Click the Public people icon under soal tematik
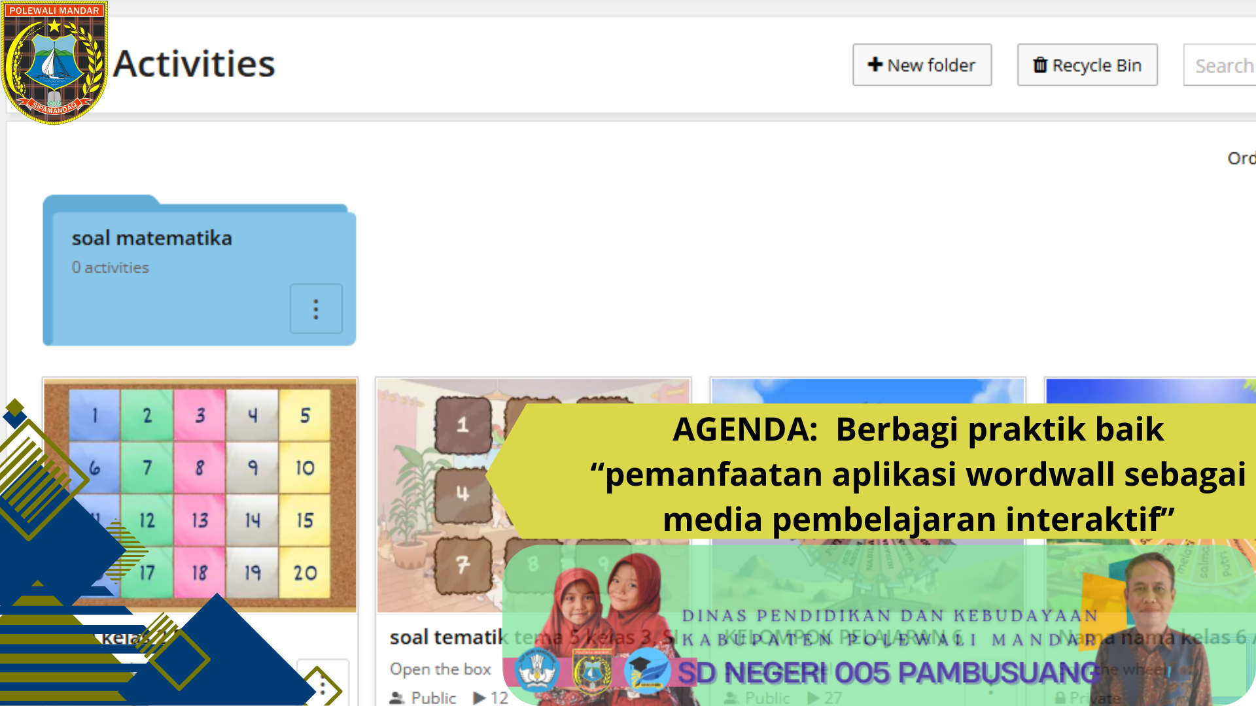Viewport: 1256px width, 706px height. tap(396, 698)
